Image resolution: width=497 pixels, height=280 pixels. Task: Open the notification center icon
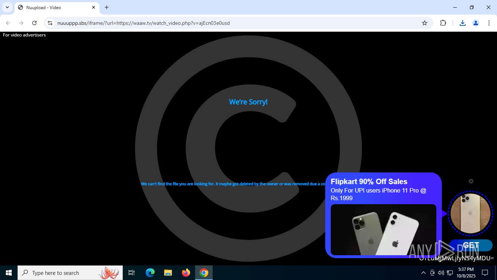[x=485, y=273]
